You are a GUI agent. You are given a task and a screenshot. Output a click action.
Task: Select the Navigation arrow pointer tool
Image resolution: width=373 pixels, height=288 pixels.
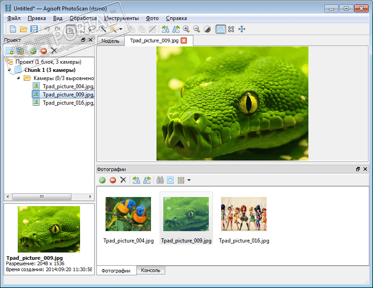(x=71, y=29)
